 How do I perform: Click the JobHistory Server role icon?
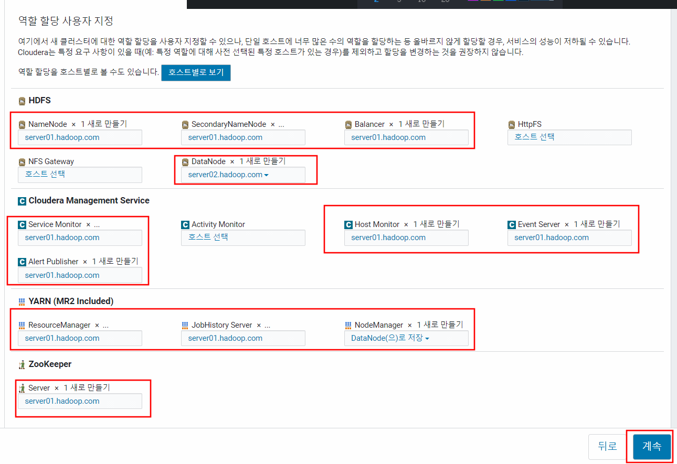185,326
